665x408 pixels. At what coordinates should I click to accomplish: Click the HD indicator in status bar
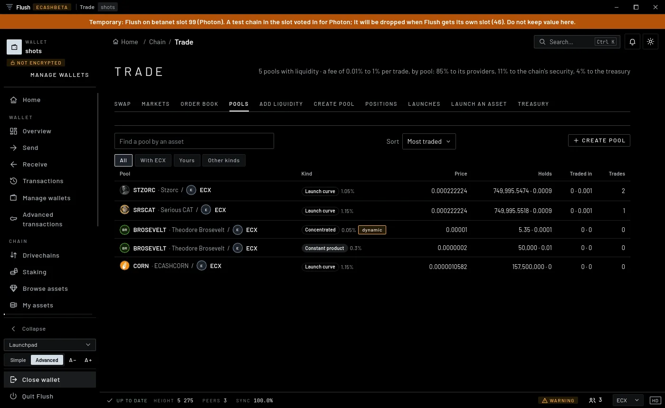point(655,400)
